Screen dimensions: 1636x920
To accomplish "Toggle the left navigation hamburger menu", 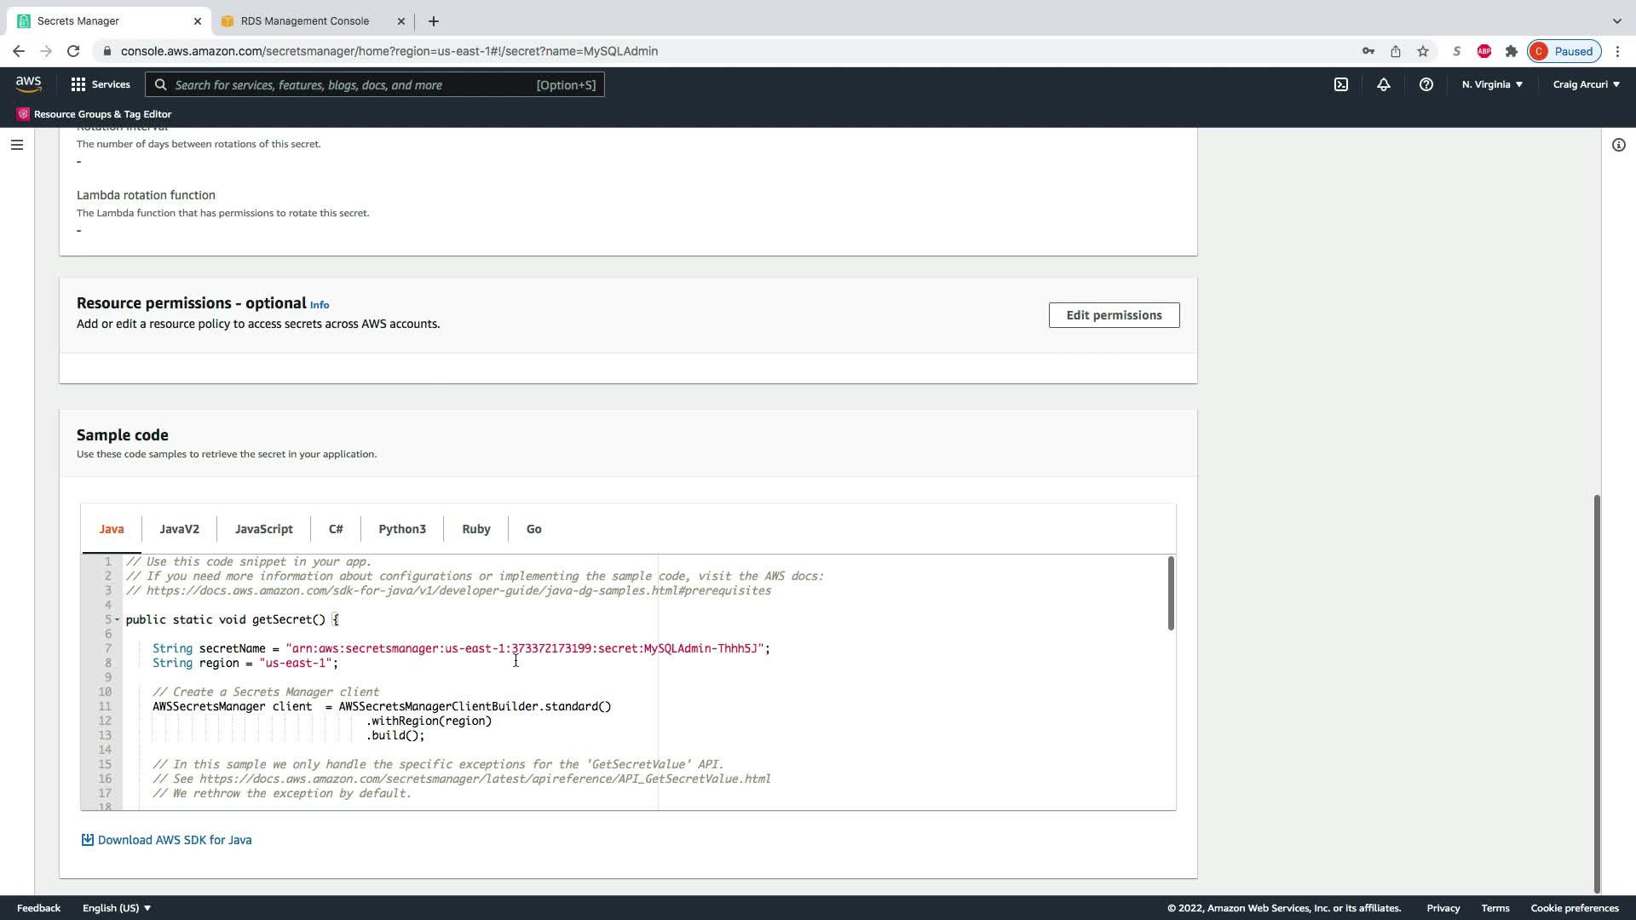I will (16, 145).
